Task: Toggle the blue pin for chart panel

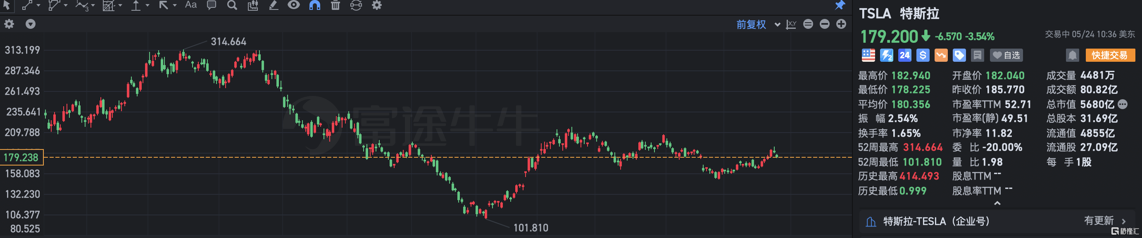Action: point(840,5)
